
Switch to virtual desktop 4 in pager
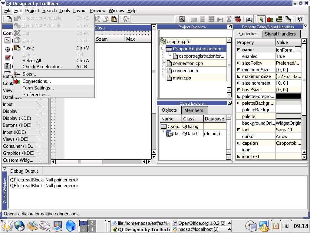92,229
